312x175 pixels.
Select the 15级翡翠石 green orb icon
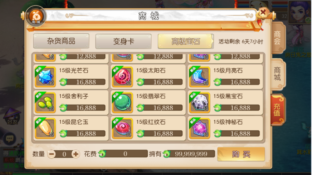pyautogui.click(x=122, y=103)
